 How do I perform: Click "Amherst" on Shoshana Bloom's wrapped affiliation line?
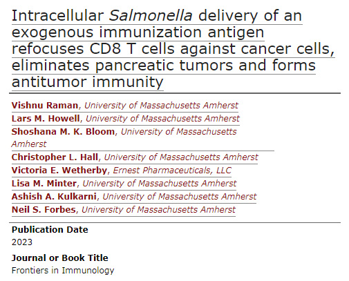click(x=29, y=144)
